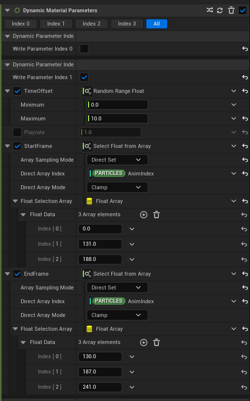Open StartFrame Array Sampling Mode Direct Set dropdown
The image size is (250, 401).
coord(117,160)
